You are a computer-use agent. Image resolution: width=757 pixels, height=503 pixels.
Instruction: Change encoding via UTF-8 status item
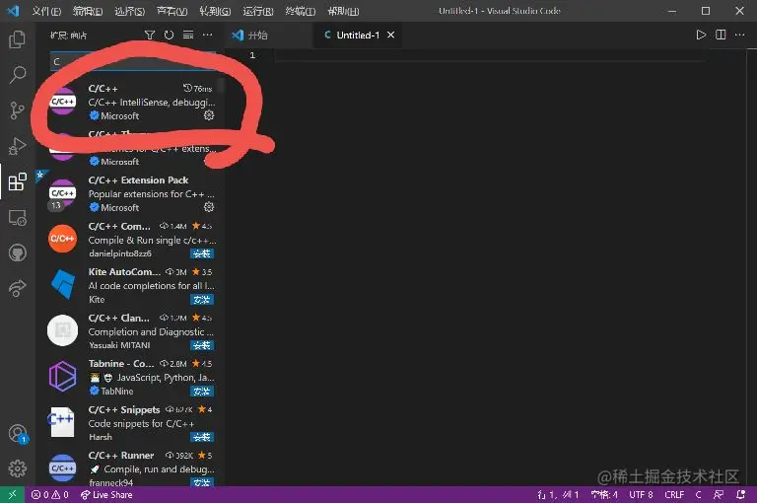click(x=641, y=495)
